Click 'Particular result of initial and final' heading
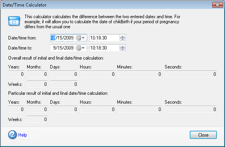Viewport: 225px width, 147px height. (x=58, y=93)
